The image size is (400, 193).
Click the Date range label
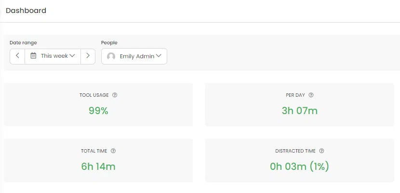[23, 42]
